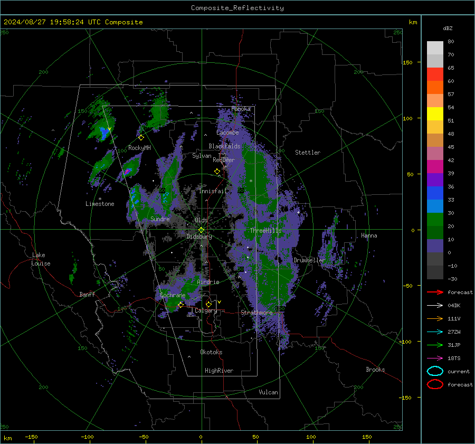The width and height of the screenshot is (475, 444).
Task: Select the yellow 51-54 dBZ swatch
Action: tap(435, 114)
